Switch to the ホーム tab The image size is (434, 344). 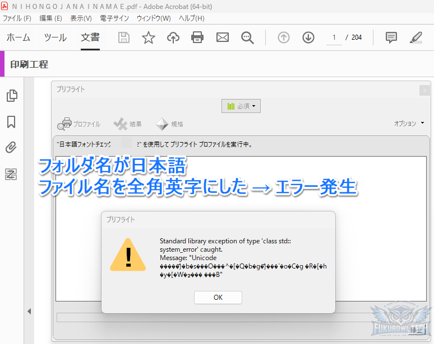click(19, 37)
